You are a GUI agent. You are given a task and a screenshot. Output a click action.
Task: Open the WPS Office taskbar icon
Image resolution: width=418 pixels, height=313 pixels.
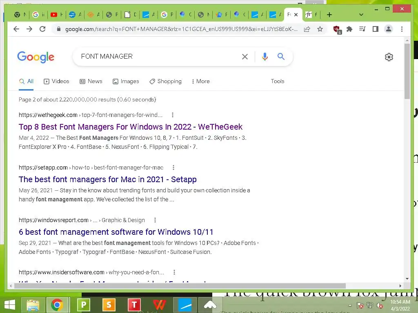tap(160, 305)
